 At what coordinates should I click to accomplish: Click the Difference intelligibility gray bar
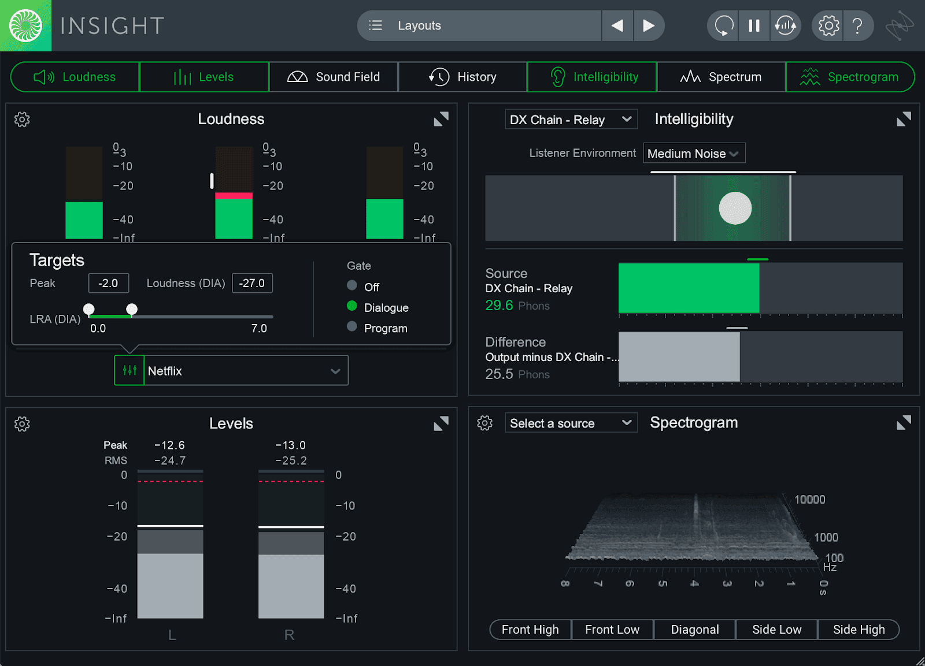coord(679,356)
